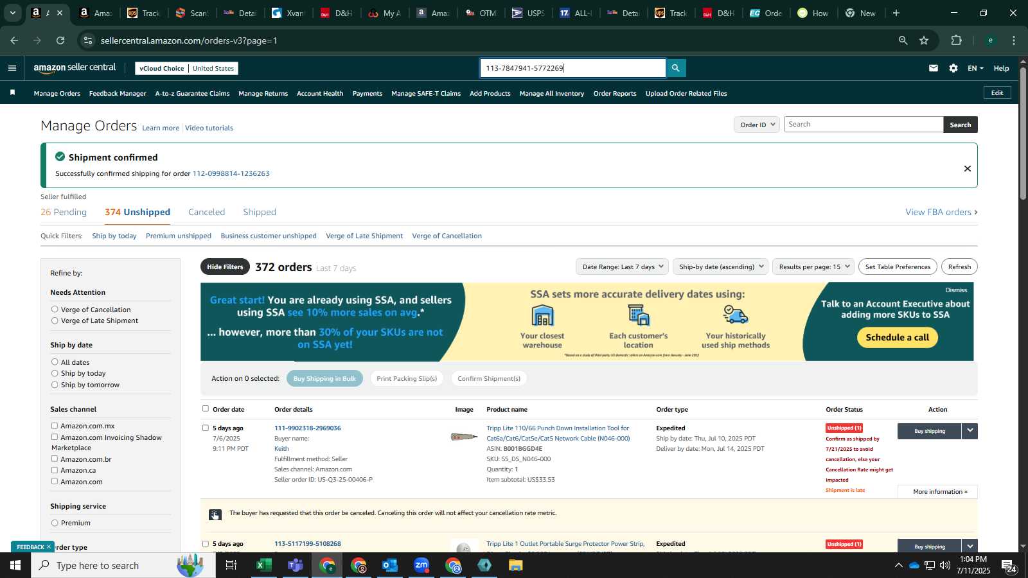Check the Amazon.com.mx sales channel box
The height and width of the screenshot is (578, 1028).
pos(55,425)
